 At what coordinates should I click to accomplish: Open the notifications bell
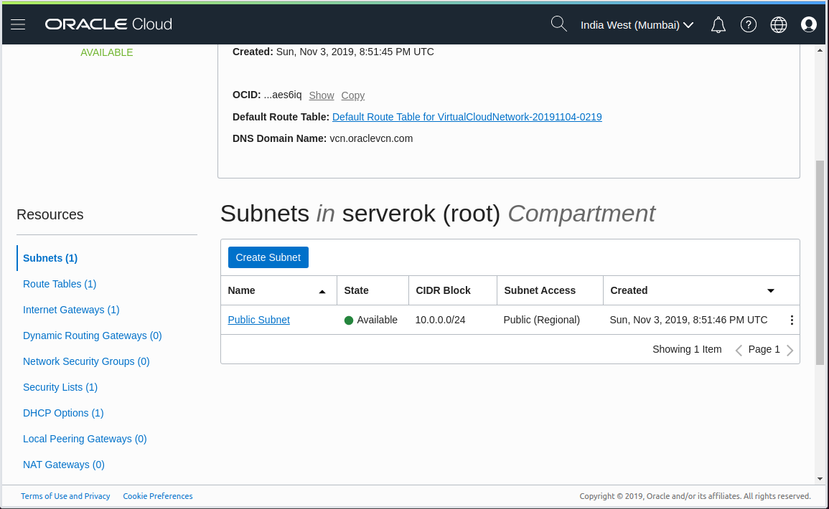718,24
